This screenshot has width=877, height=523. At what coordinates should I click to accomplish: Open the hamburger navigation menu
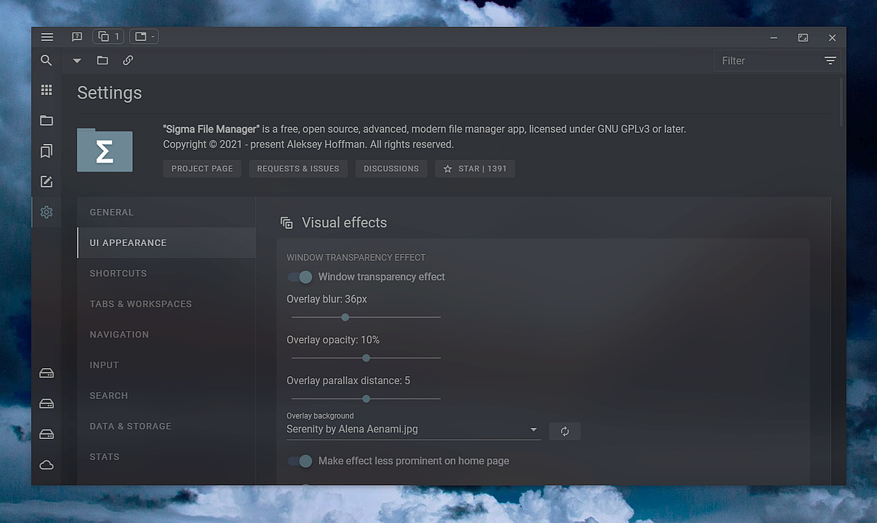click(x=47, y=37)
